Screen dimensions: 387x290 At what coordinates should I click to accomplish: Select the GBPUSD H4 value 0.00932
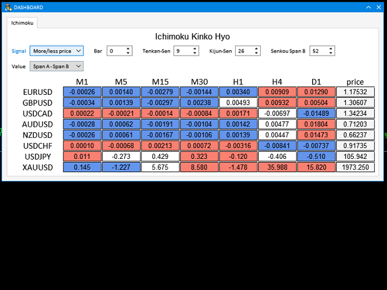[276, 103]
